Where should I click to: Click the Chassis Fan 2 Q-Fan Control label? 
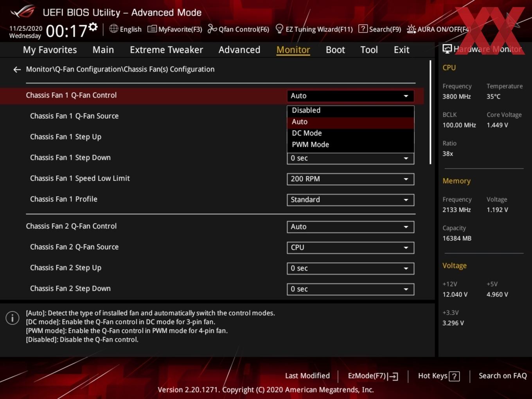coord(71,226)
